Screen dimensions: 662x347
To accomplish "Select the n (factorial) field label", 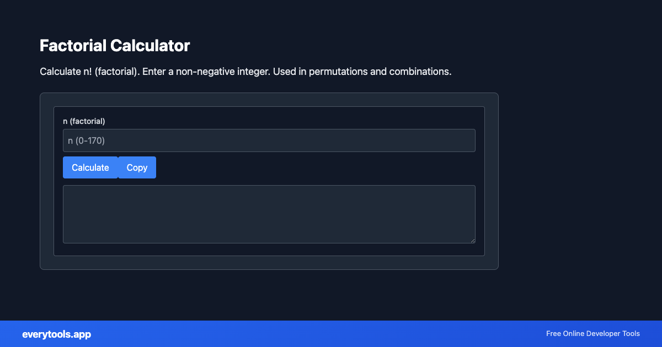I will pyautogui.click(x=84, y=121).
